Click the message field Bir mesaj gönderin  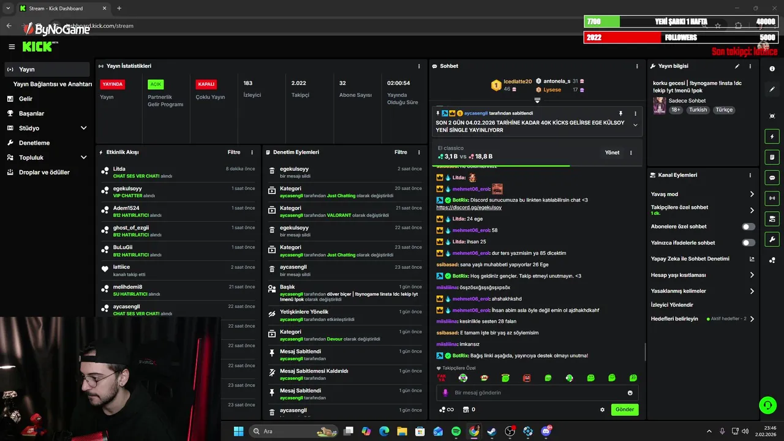coord(537,393)
